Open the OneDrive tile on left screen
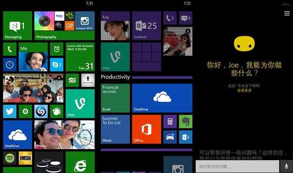The width and height of the screenshot is (293, 173). click(17, 135)
